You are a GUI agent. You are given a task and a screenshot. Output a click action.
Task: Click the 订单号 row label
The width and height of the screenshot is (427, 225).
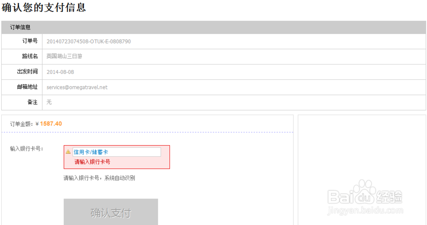[30, 41]
